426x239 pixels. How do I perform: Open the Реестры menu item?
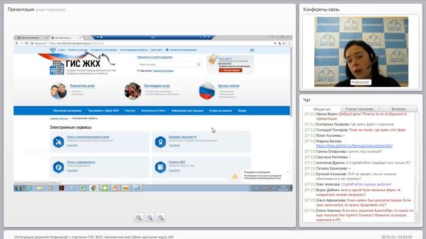(x=130, y=111)
